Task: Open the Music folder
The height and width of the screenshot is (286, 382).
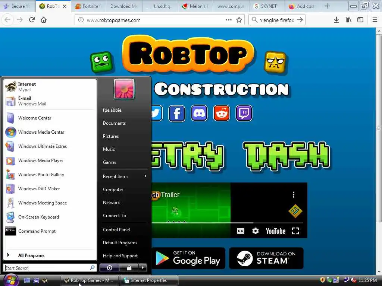Action: click(x=124, y=149)
